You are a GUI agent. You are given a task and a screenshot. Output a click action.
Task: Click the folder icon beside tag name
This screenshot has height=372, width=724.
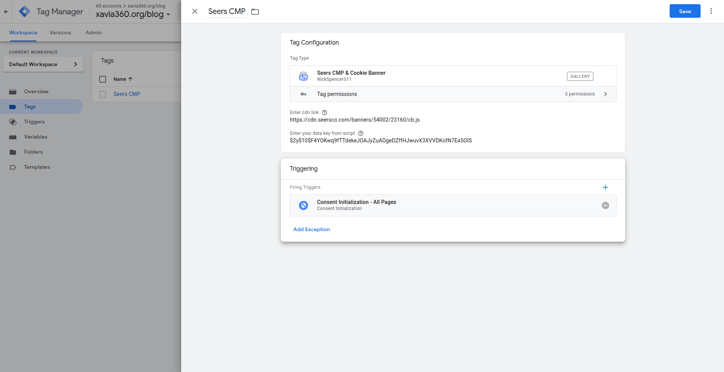(255, 12)
